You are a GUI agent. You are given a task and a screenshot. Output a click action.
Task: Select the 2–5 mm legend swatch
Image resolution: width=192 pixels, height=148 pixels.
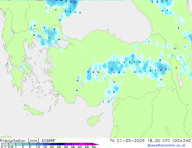pos(26,144)
